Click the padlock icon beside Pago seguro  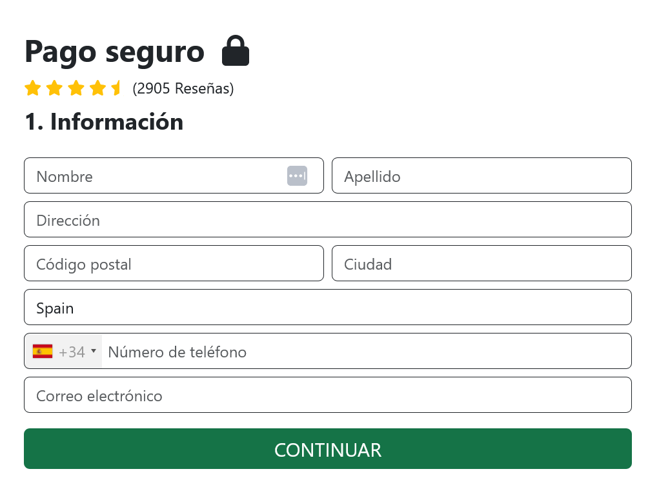click(235, 51)
